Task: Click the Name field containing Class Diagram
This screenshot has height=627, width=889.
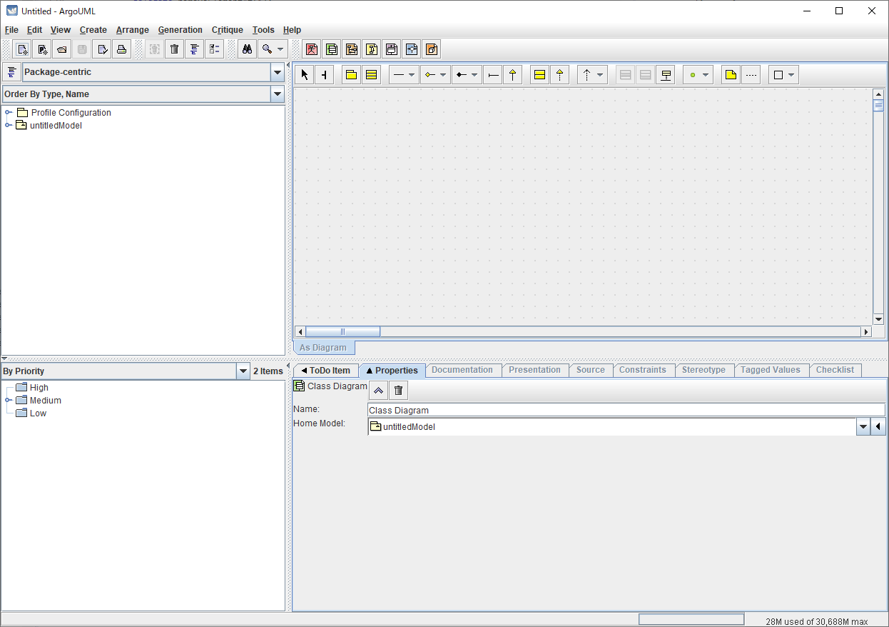Action: point(625,410)
